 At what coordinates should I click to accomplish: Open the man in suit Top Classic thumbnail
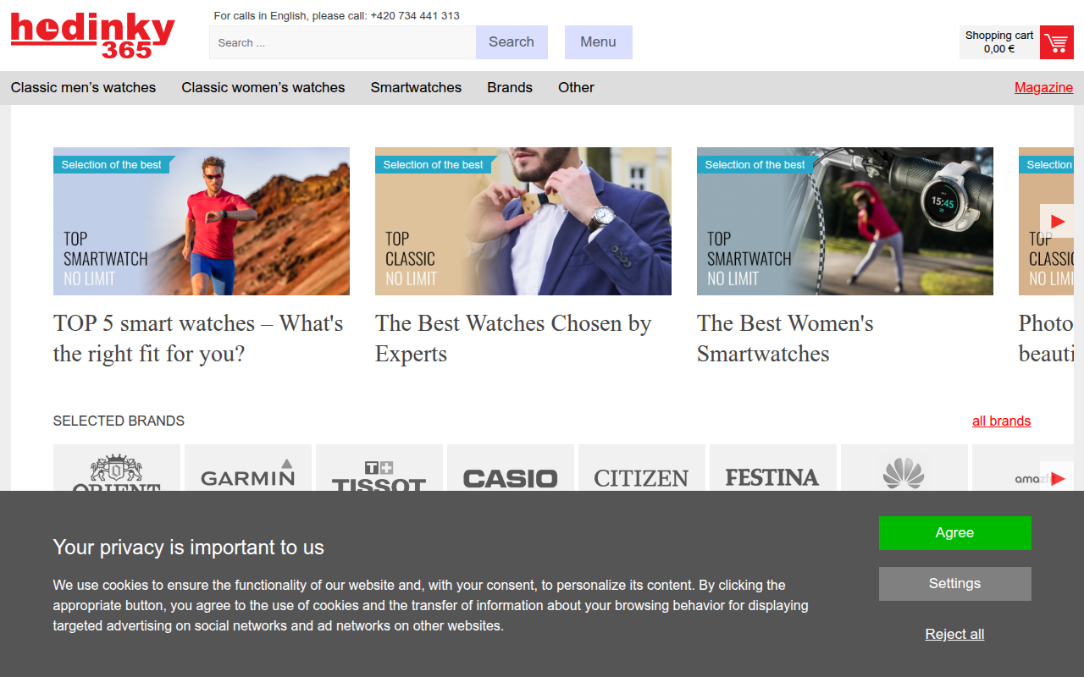pyautogui.click(x=523, y=222)
